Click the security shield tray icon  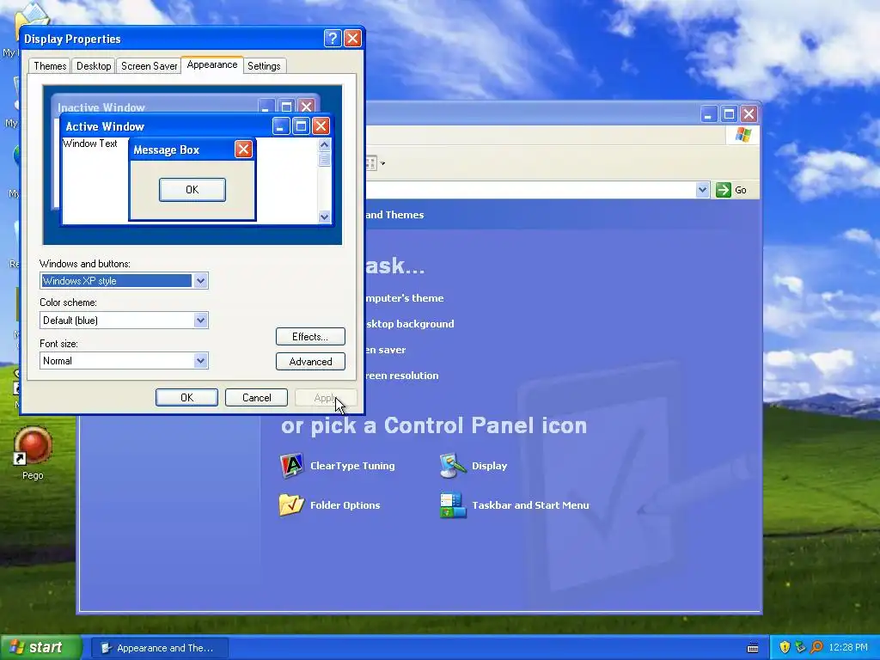tap(785, 647)
